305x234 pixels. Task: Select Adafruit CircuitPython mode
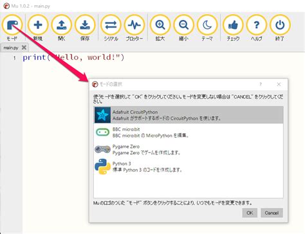pos(189,115)
